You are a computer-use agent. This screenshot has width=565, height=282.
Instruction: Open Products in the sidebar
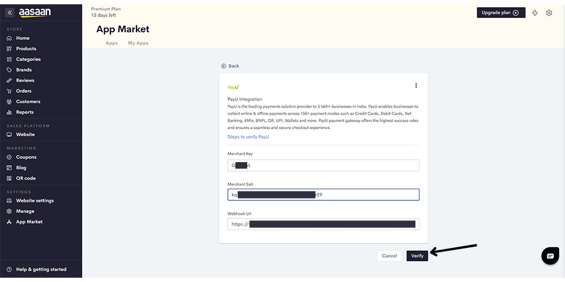26,49
